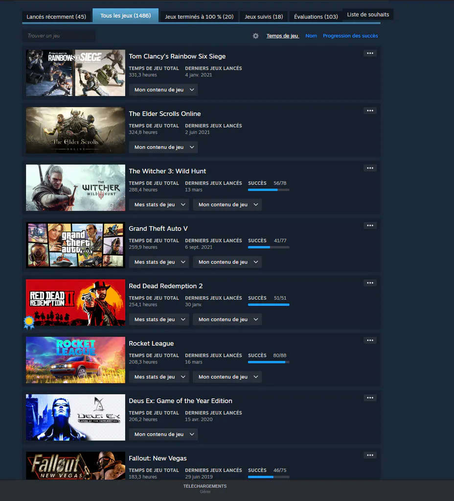454x501 pixels.
Task: Click the Rocket League cover thumbnail
Action: [75, 360]
